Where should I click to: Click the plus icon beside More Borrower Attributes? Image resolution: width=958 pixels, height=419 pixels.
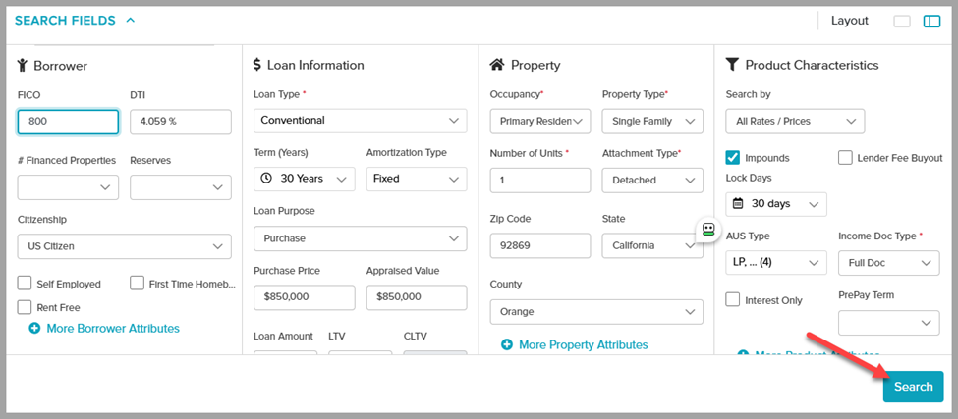34,328
